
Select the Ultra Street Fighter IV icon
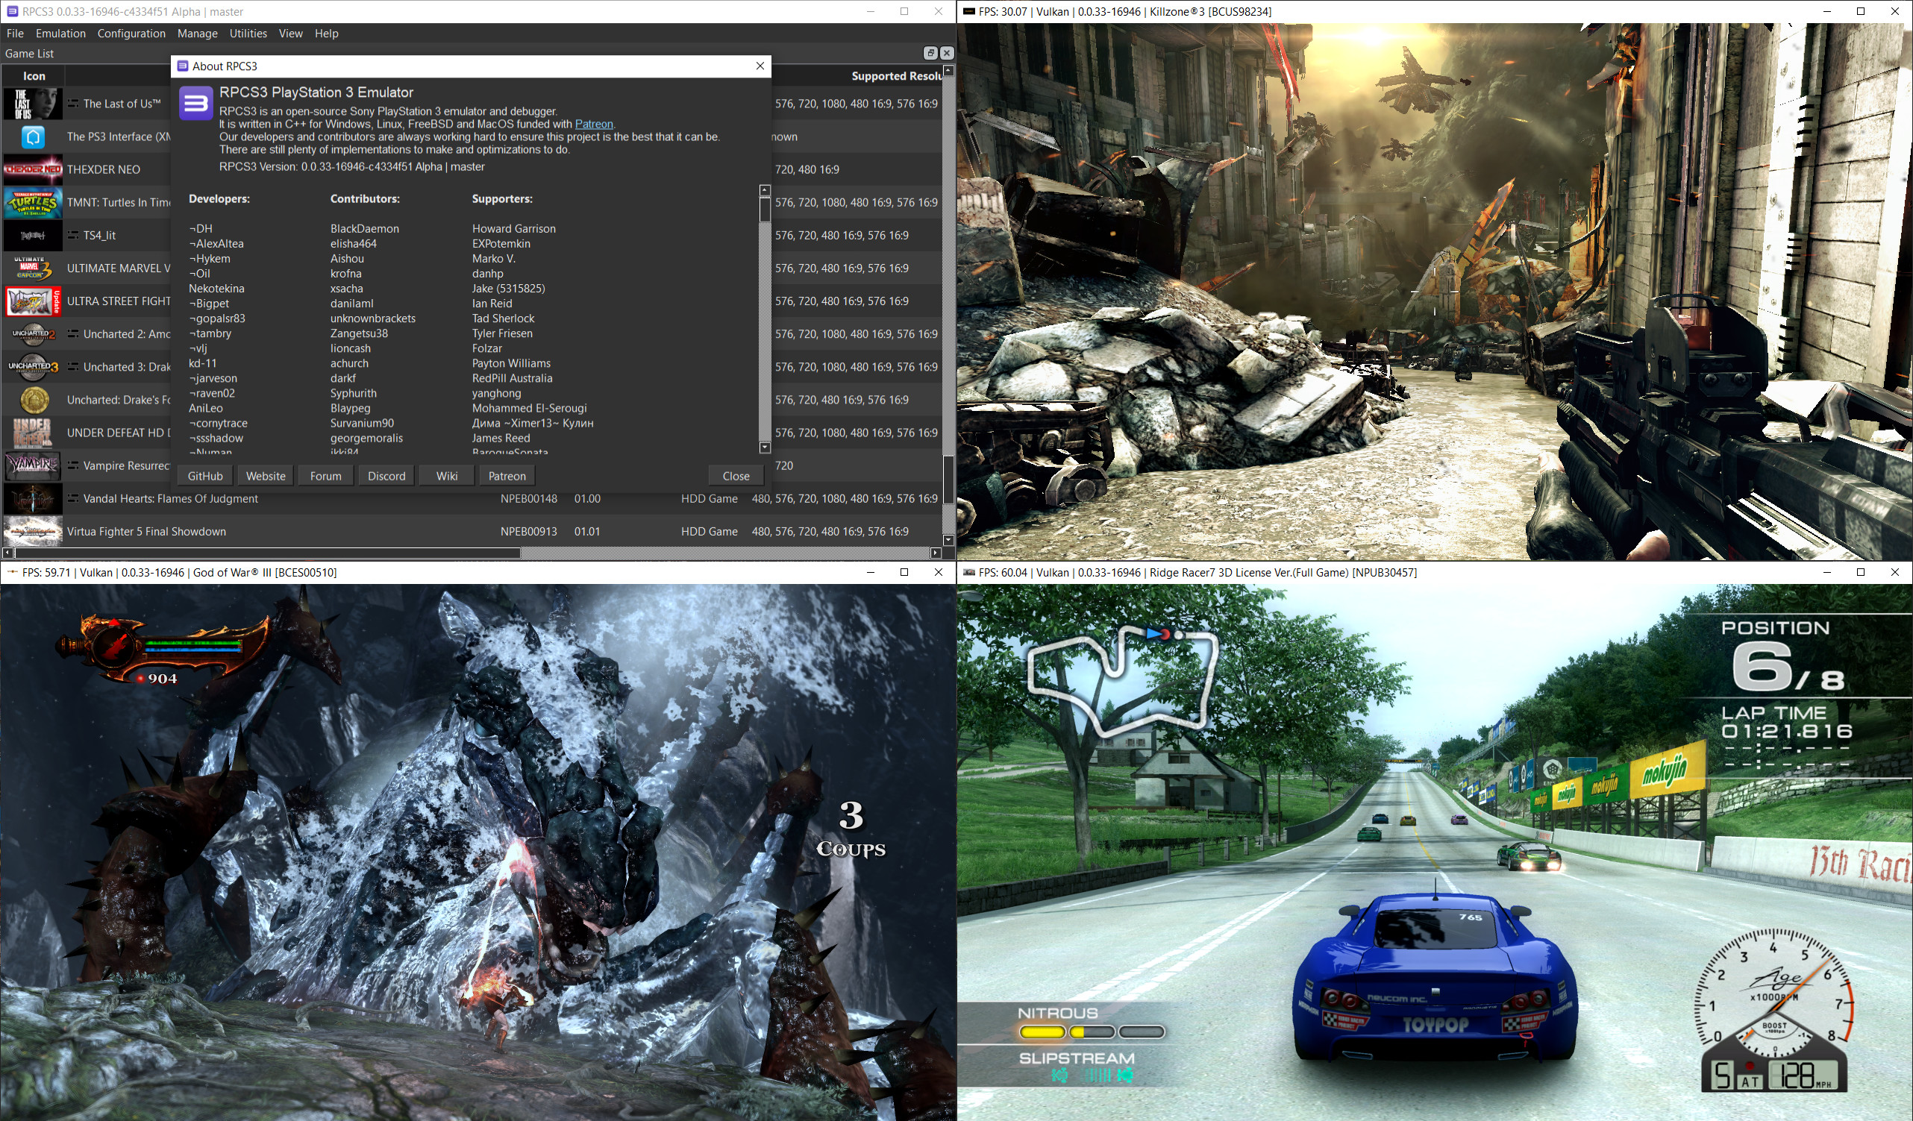33,301
